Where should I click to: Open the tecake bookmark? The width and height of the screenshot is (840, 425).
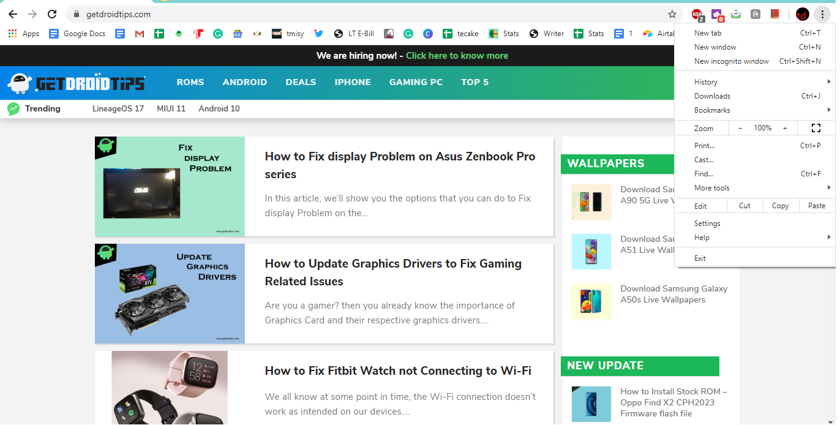tap(460, 34)
